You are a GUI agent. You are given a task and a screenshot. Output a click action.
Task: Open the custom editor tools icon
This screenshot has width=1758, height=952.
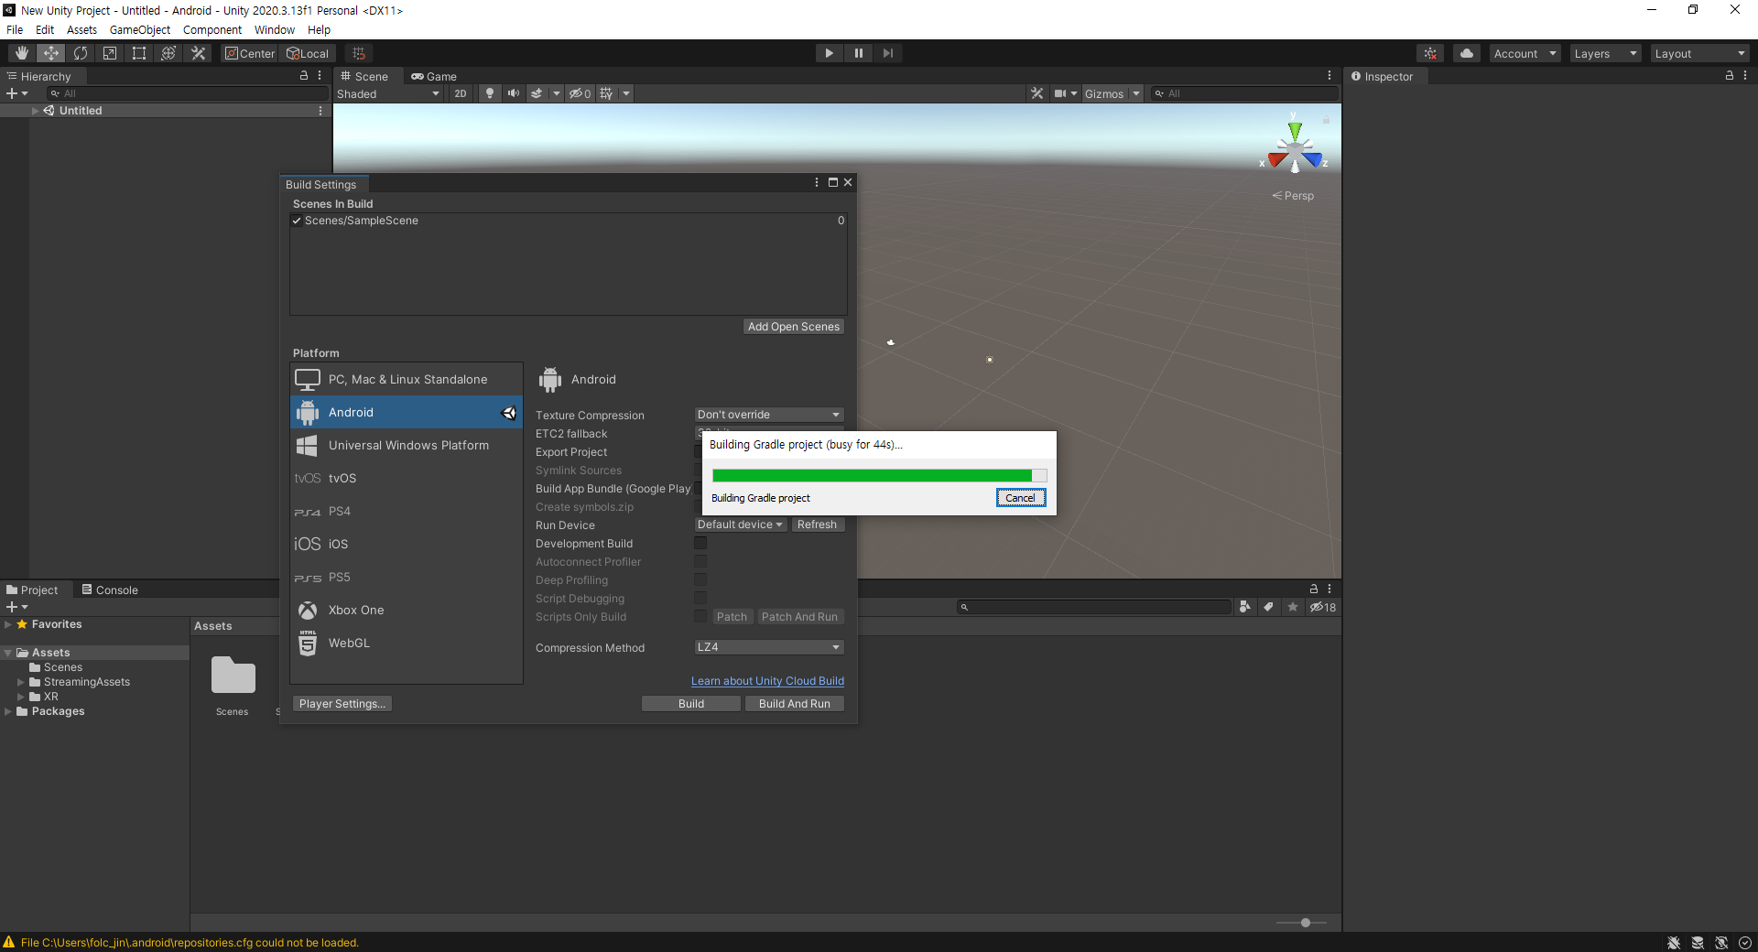[198, 53]
